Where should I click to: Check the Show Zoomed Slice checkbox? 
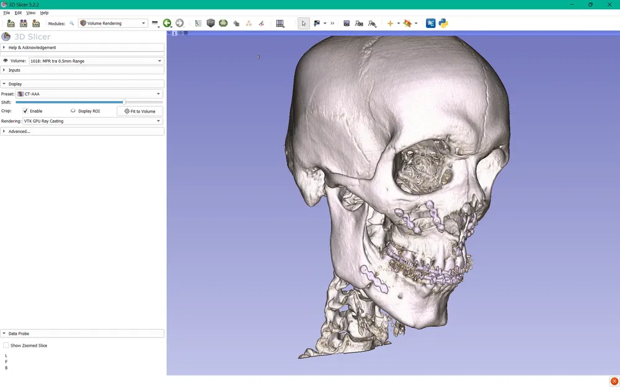6,346
